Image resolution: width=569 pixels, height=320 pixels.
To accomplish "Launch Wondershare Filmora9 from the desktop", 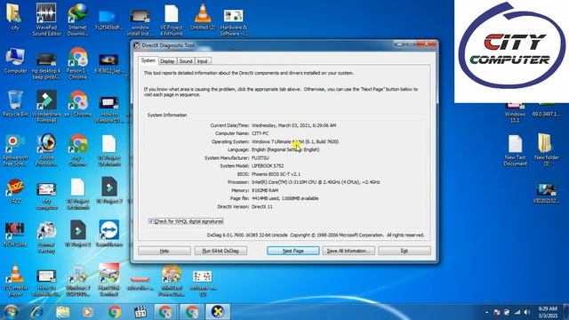I will (x=46, y=107).
